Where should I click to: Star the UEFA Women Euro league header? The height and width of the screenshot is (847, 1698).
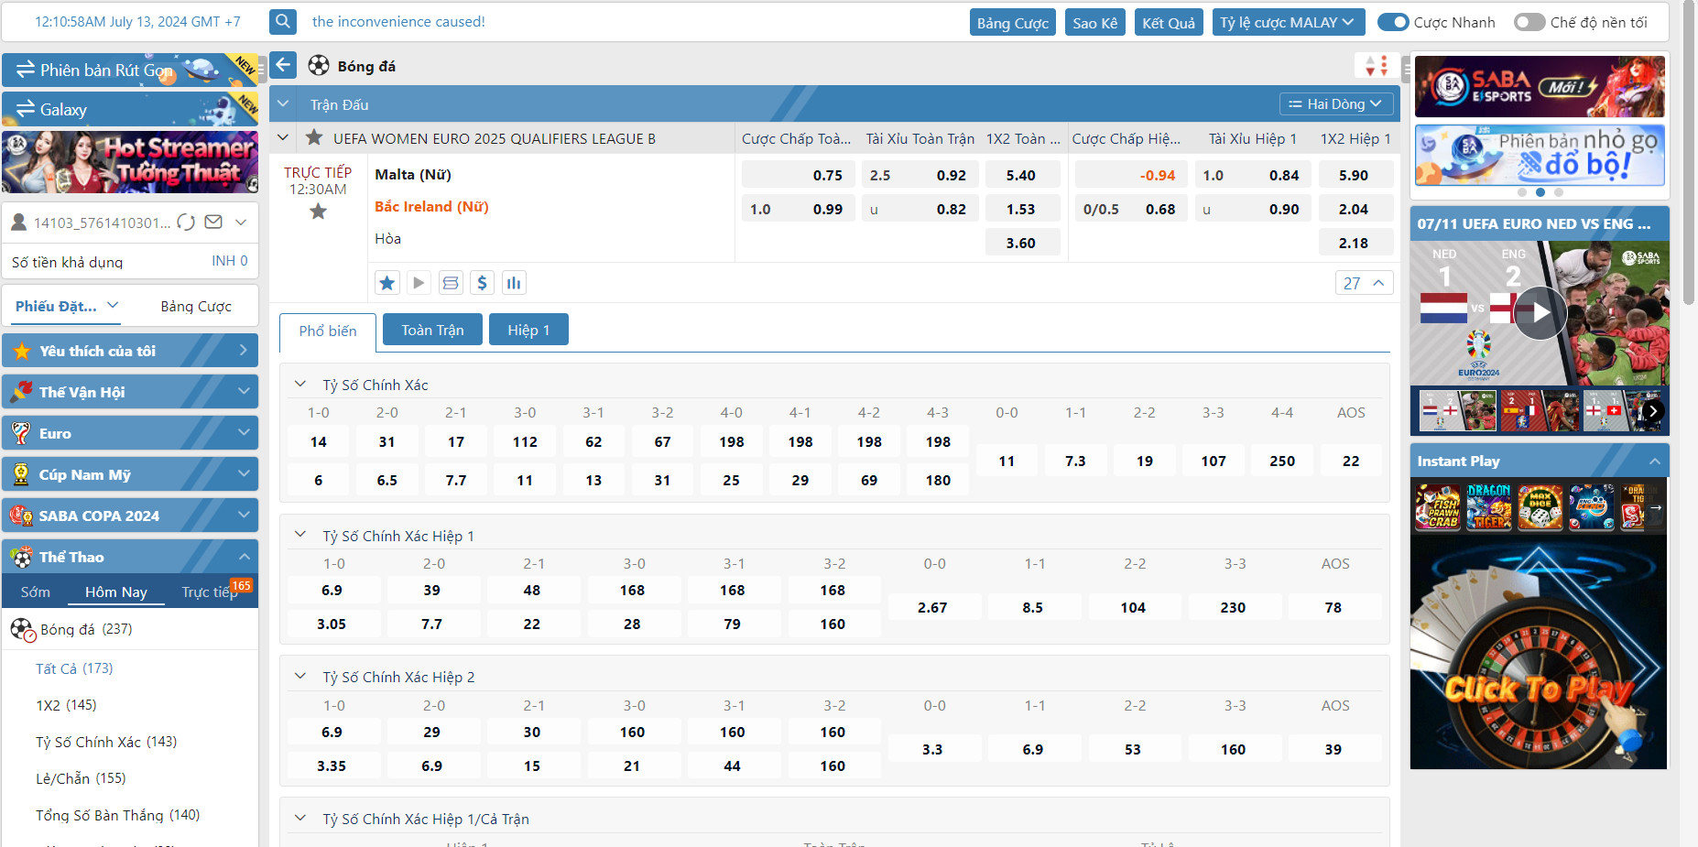pyautogui.click(x=314, y=138)
